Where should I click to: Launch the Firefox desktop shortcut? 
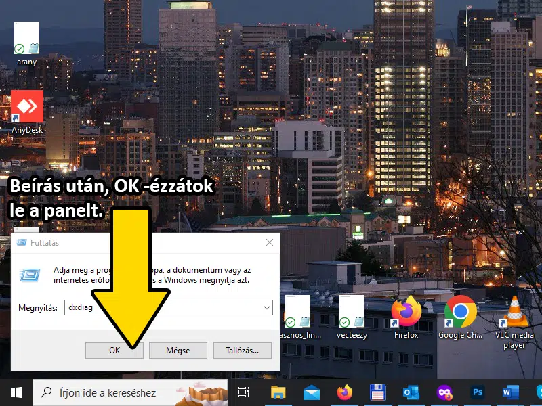point(406,317)
